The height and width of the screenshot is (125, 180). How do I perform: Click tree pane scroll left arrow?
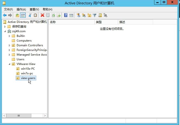4,115
